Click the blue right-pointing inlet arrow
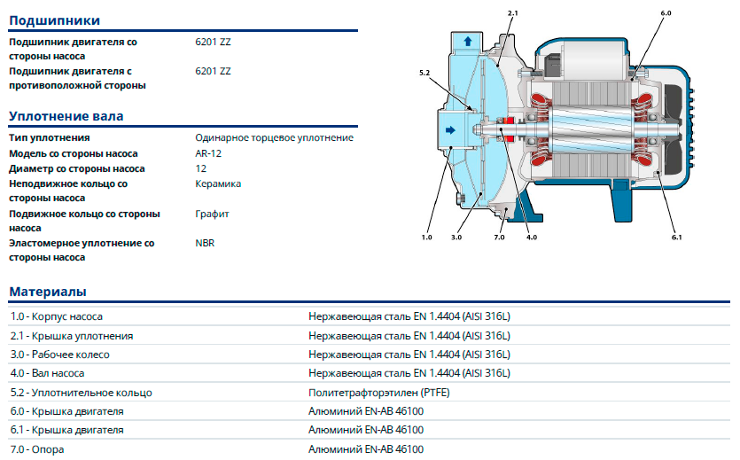 click(x=450, y=131)
